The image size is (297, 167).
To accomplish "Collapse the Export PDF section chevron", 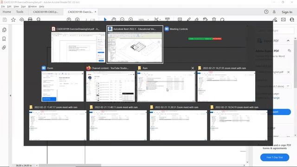I will [x=288, y=41].
